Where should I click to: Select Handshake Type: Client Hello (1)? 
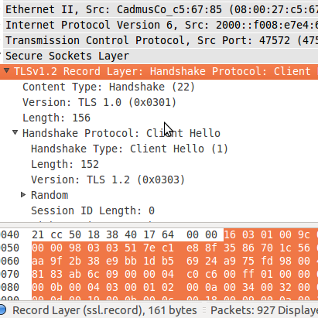pos(129,149)
